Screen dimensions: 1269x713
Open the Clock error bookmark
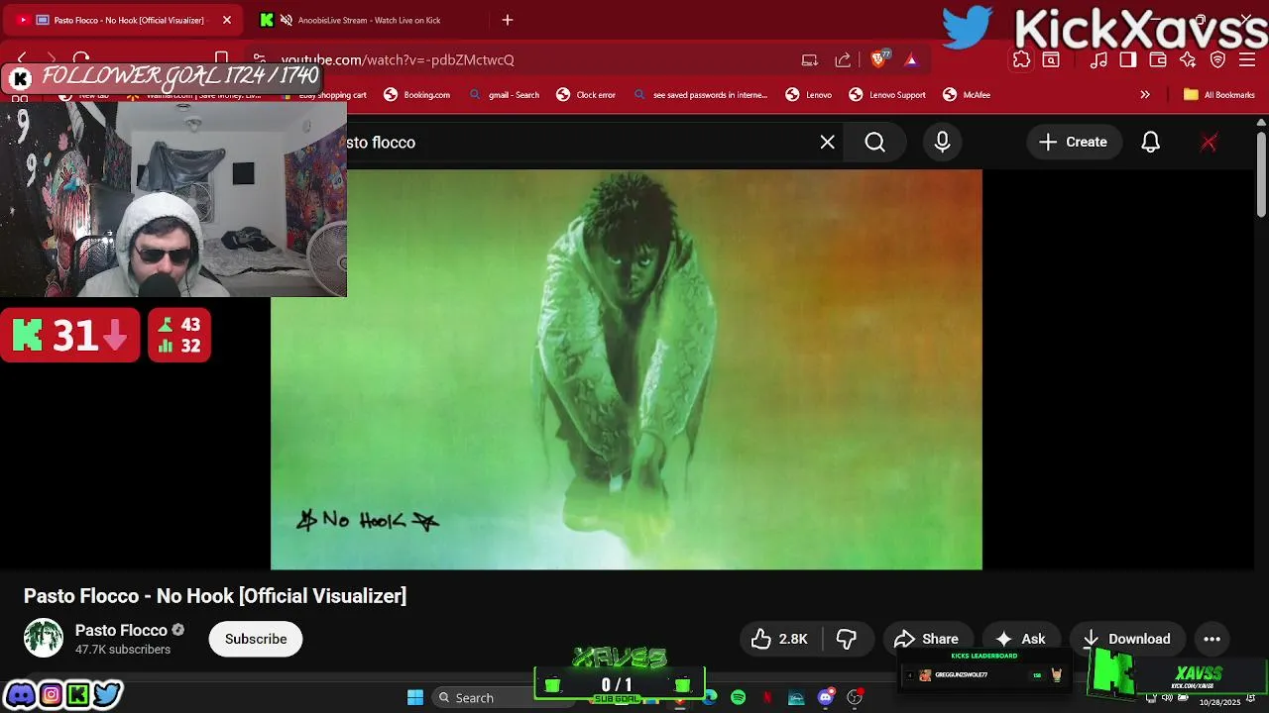(586, 95)
